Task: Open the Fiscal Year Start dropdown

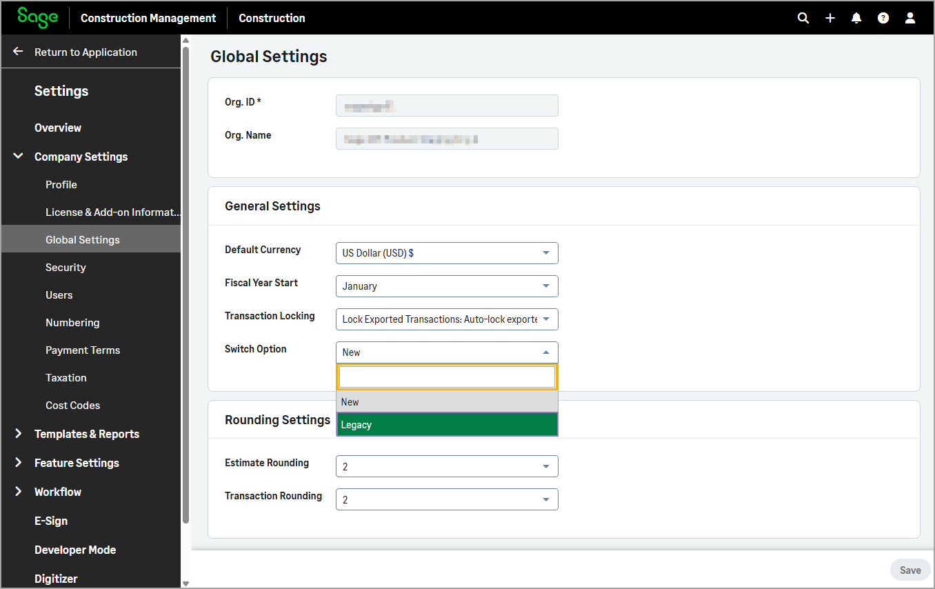Action: (447, 286)
